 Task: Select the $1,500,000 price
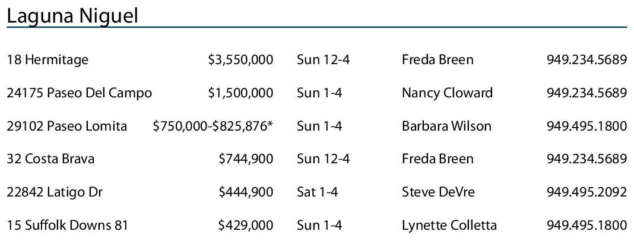240,93
